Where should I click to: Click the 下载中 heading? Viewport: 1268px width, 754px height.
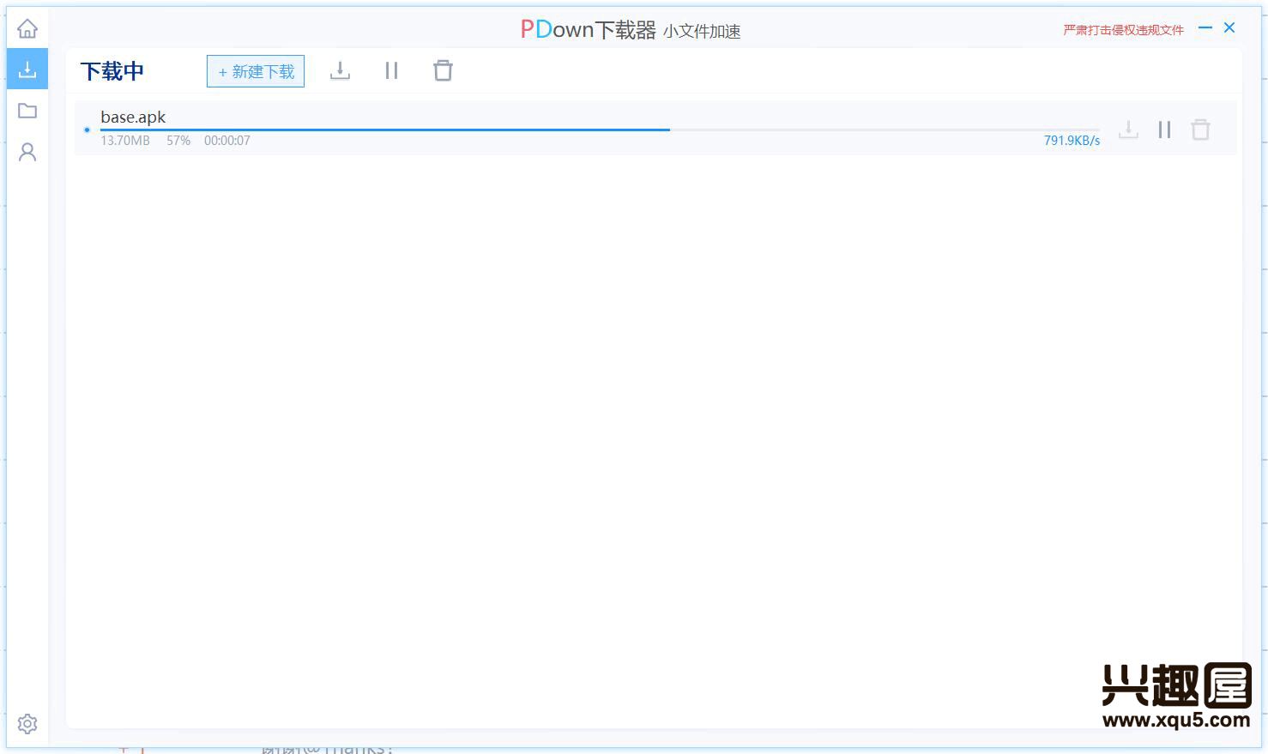[112, 71]
